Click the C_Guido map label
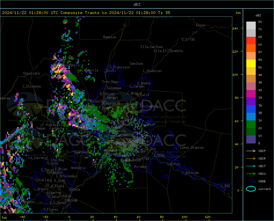The image size is (274, 221). (x=41, y=107)
